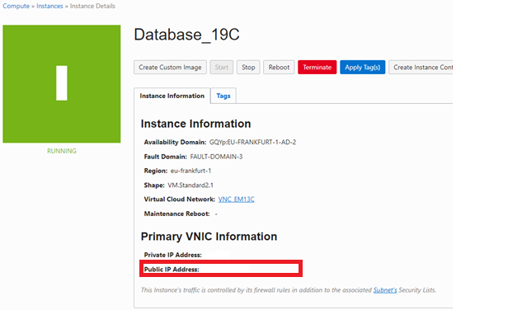The height and width of the screenshot is (310, 508).
Task: Switch to the Instance Information tab
Action: (x=172, y=96)
